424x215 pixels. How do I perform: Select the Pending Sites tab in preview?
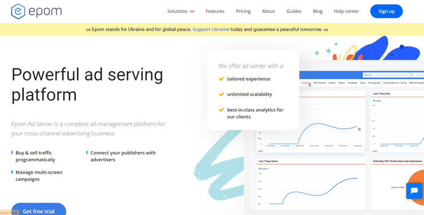(374, 83)
